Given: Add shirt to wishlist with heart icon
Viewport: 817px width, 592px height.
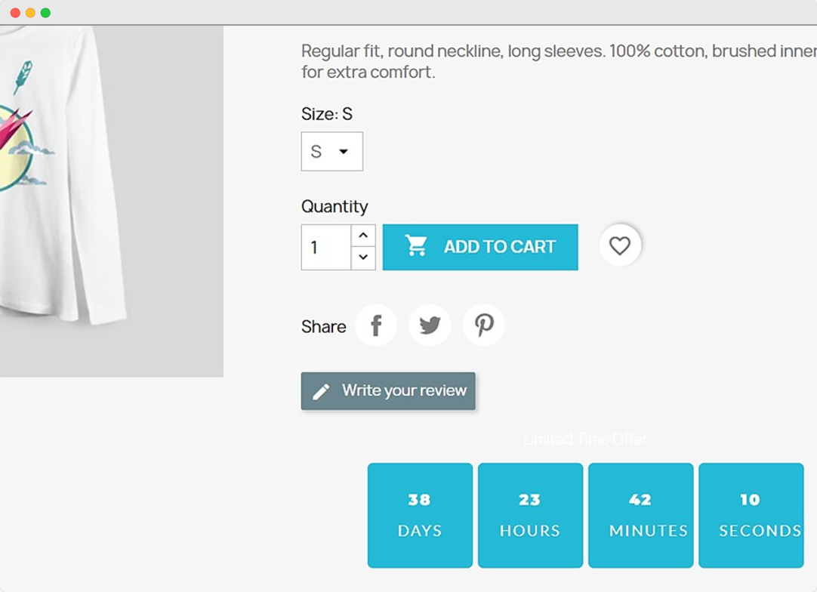Looking at the screenshot, I should coord(620,246).
